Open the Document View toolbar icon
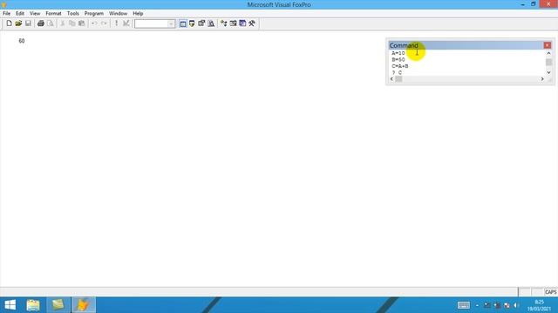 211,23
